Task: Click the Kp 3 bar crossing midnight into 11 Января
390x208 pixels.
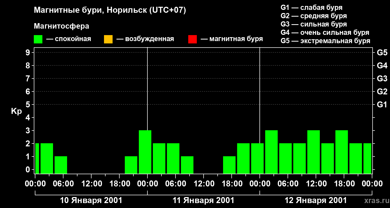Action: tap(145, 152)
